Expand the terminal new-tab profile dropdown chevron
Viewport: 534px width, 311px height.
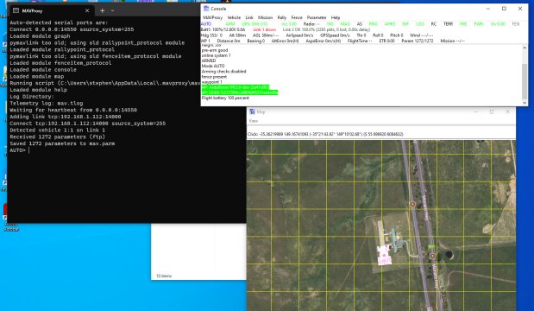tap(113, 10)
